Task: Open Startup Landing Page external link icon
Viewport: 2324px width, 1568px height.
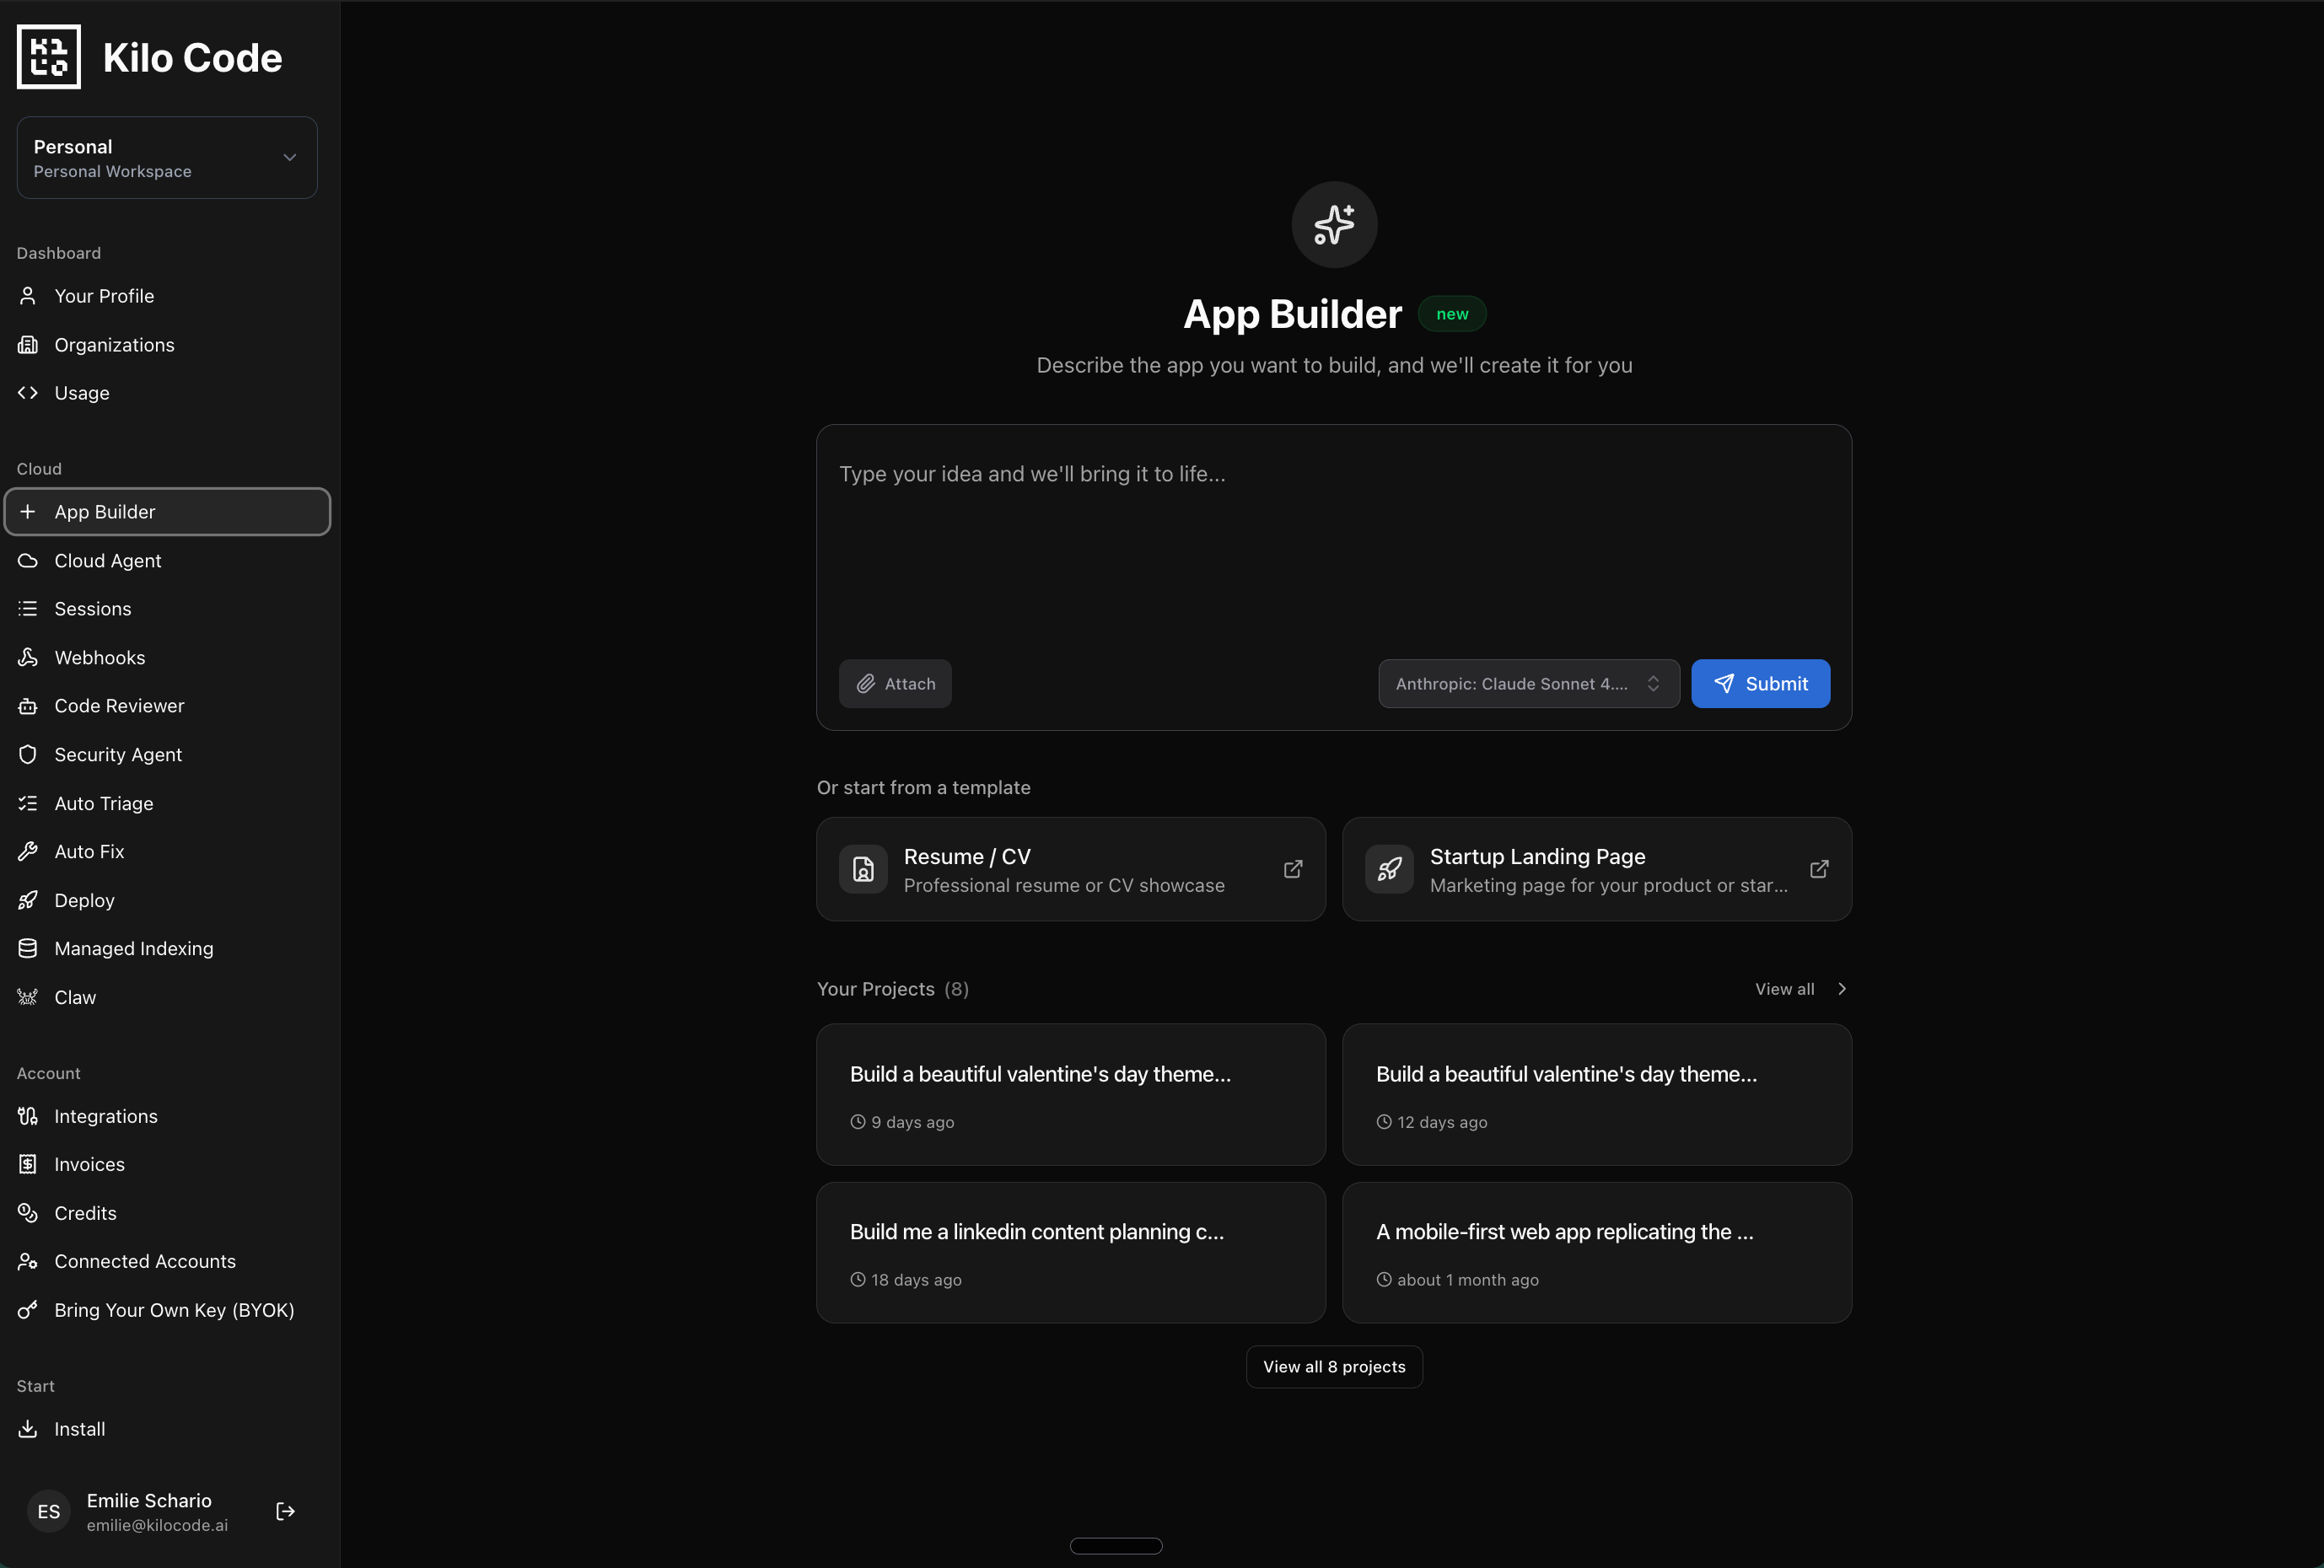Action: click(1819, 869)
